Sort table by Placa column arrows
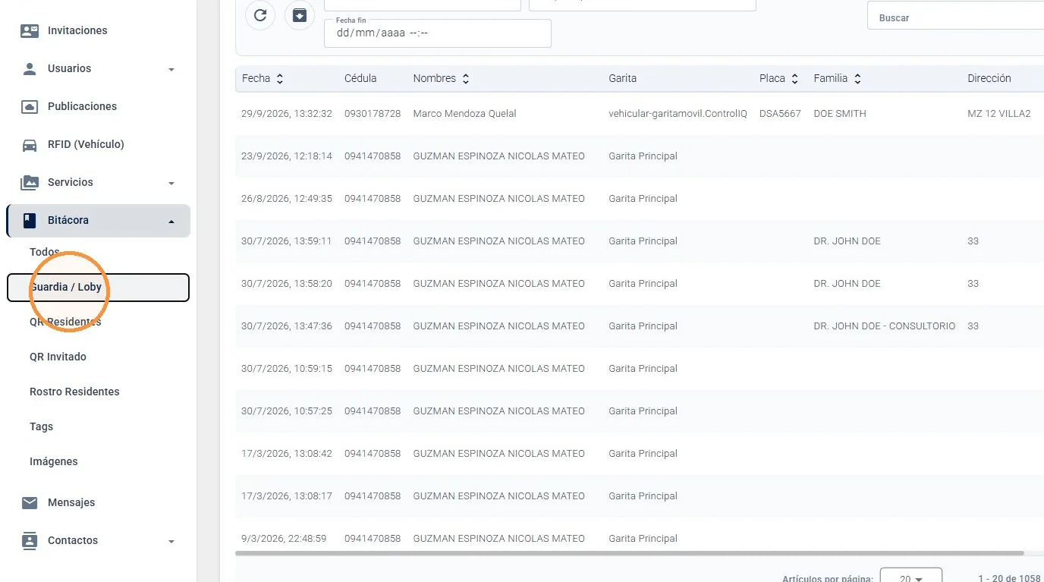Viewport: 1044px width, 582px height. click(x=794, y=78)
